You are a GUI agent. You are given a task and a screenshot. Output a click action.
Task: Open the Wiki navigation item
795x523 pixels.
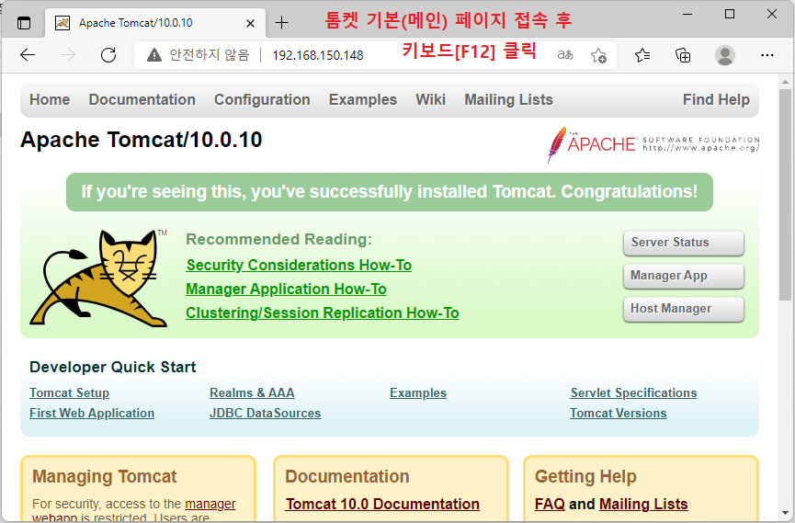coord(430,99)
